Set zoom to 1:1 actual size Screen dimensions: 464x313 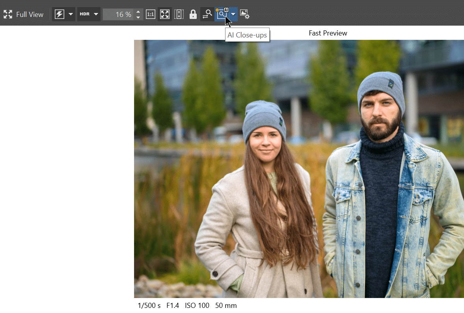[x=150, y=15]
